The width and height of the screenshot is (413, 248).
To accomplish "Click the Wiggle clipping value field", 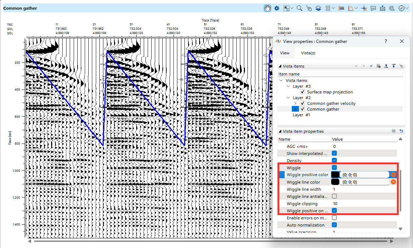I will pos(363,204).
